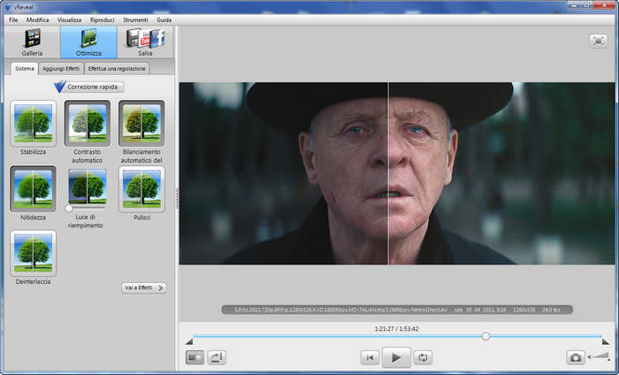Click the vReveal title bar logo
Screen dimensions: 619x375
tap(8, 7)
